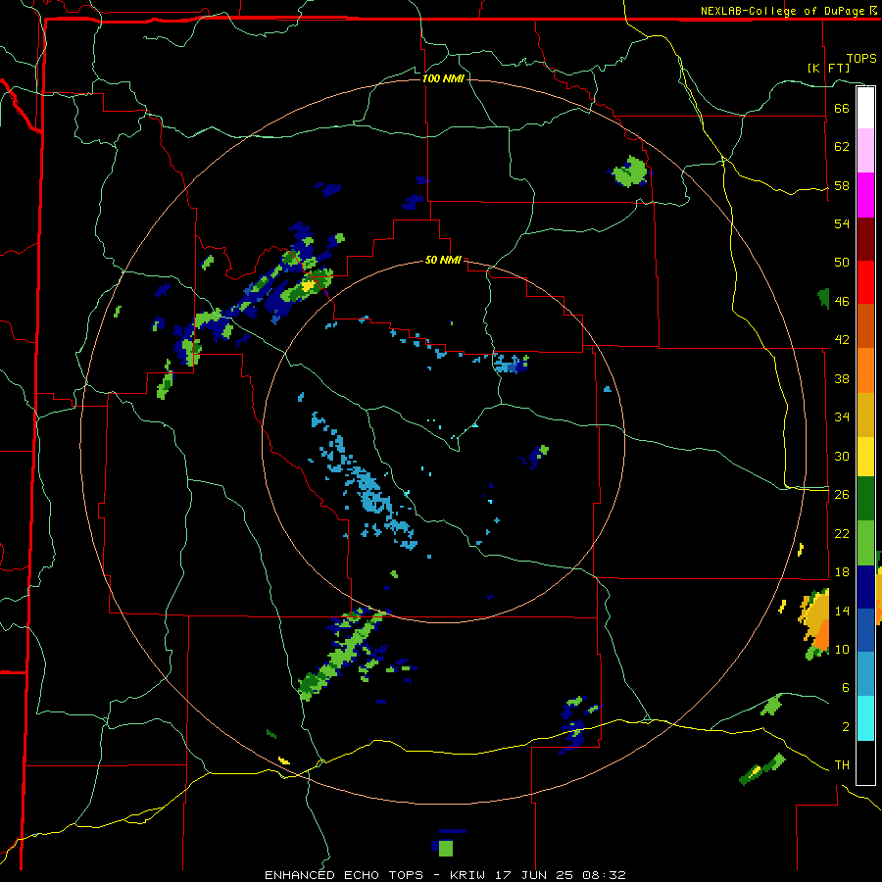Click the light green legend swatch

(865, 543)
